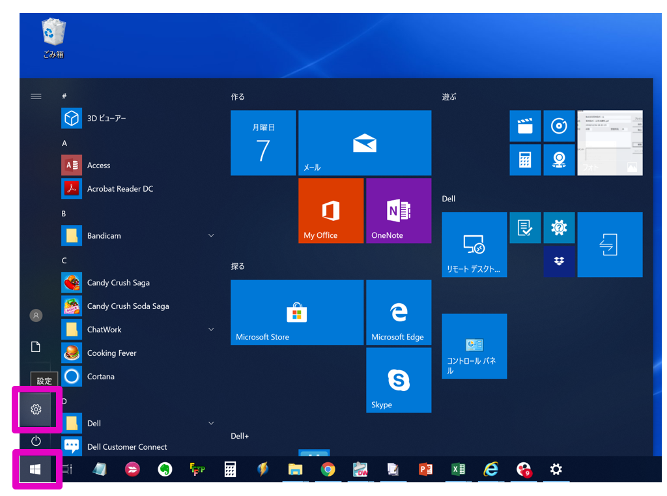Open the Calculator on the taskbar
The height and width of the screenshot is (496, 667).
tap(230, 469)
